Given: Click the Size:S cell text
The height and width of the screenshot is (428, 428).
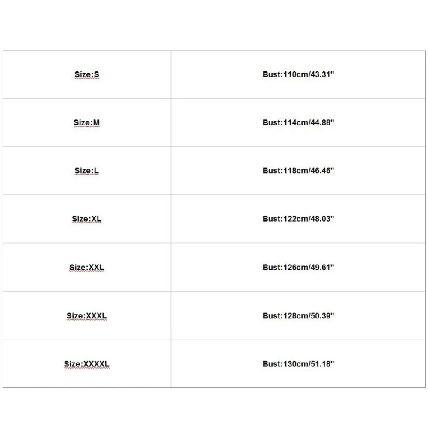Looking at the screenshot, I should pos(87,74).
